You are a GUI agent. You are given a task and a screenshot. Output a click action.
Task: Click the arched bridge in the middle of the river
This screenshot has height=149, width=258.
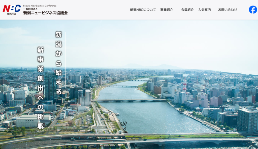point(129,100)
